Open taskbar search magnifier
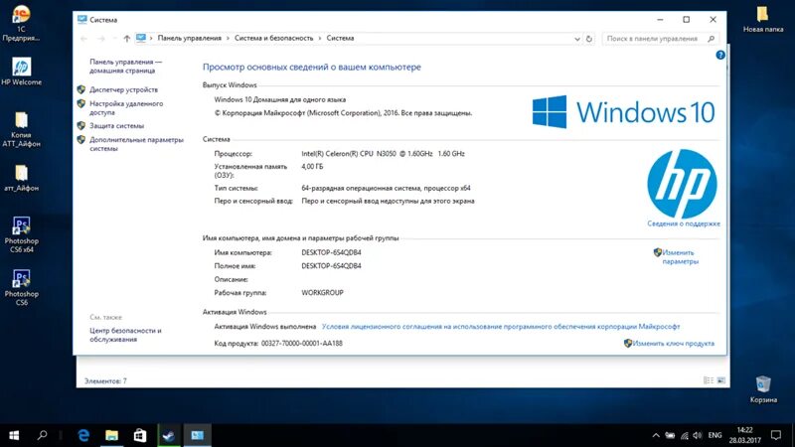The height and width of the screenshot is (447, 795). coord(42,435)
